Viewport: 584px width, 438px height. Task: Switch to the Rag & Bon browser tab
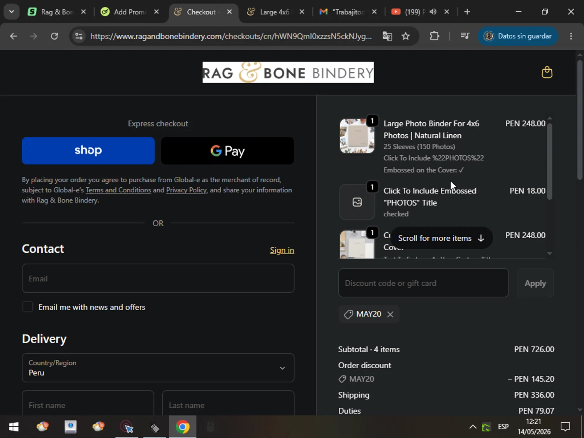coord(56,12)
